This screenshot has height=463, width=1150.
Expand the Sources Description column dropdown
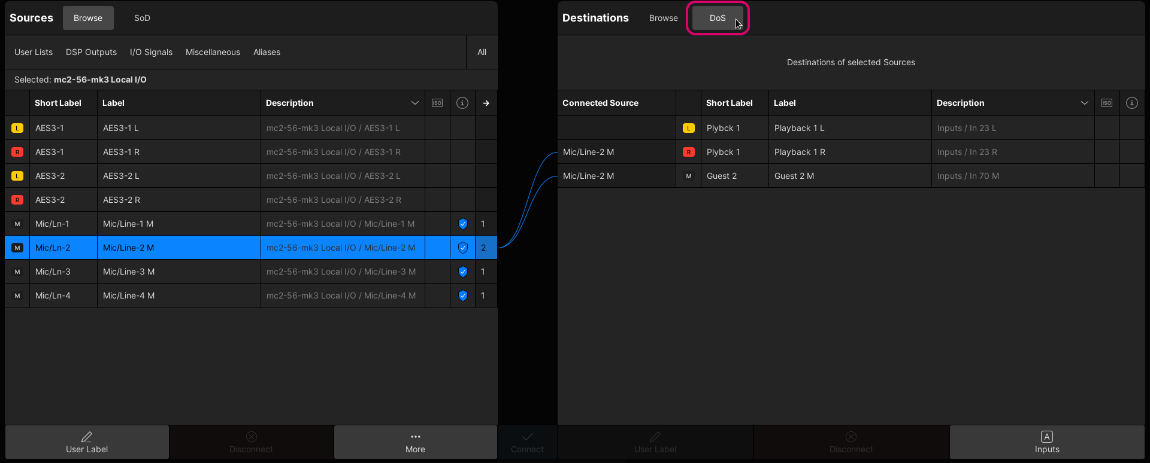(x=414, y=103)
